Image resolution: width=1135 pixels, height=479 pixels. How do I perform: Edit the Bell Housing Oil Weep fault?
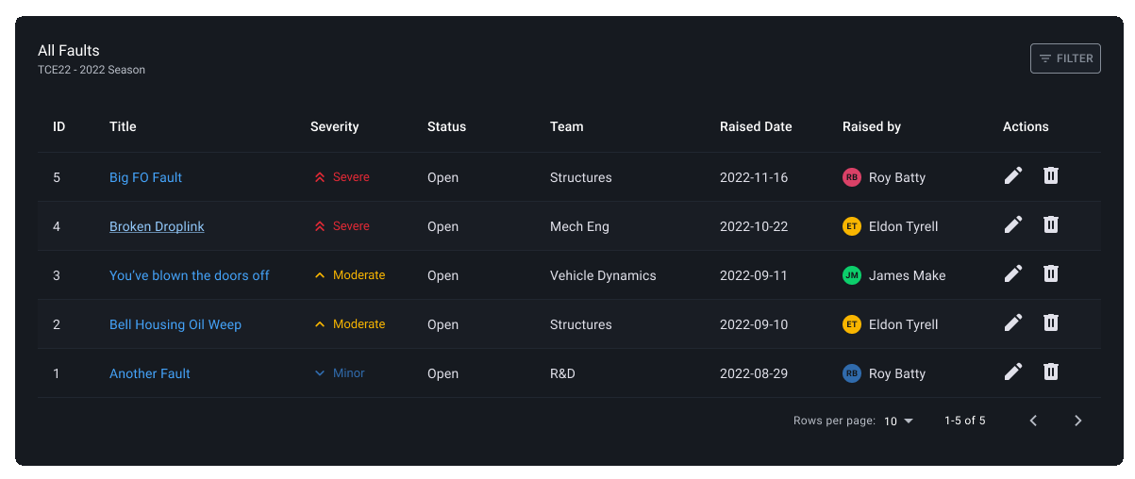[x=1013, y=323]
